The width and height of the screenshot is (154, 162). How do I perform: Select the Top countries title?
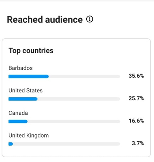click(x=31, y=50)
